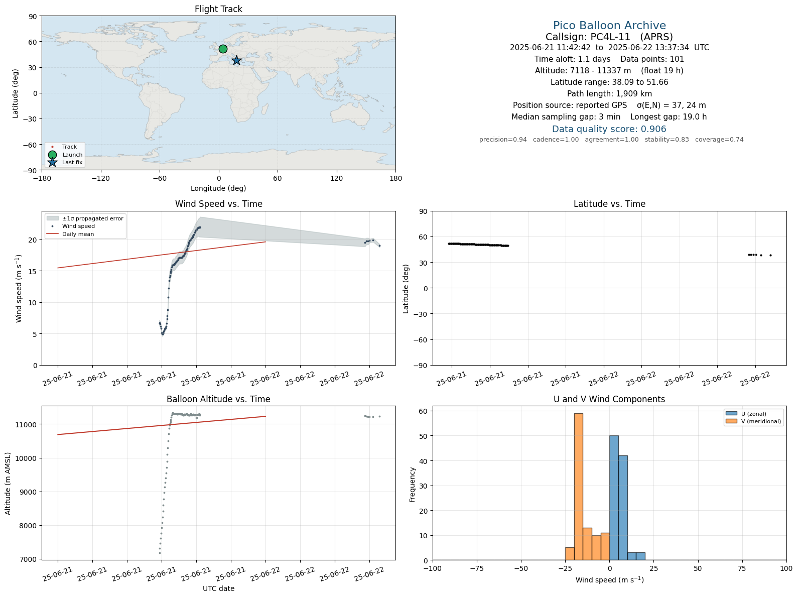Viewport: 798px width, 597px height.
Task: Click the 'Latitude vs. Time' title
Action: (609, 204)
